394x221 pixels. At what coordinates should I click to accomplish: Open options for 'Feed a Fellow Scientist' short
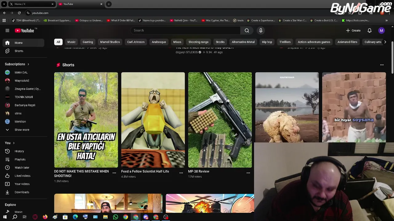tap(181, 173)
